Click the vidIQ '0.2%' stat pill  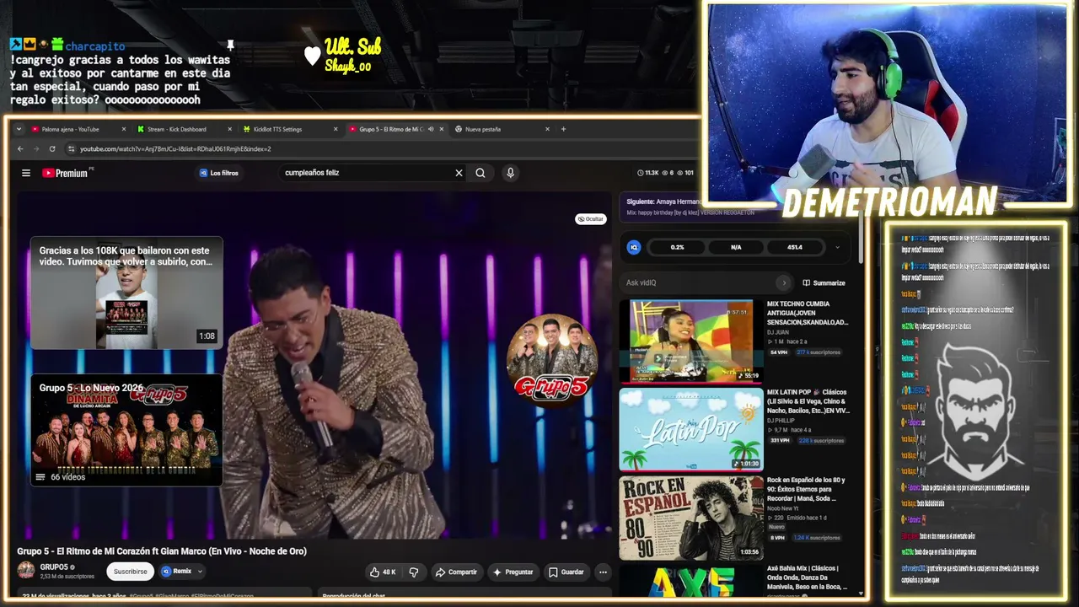pyautogui.click(x=677, y=247)
